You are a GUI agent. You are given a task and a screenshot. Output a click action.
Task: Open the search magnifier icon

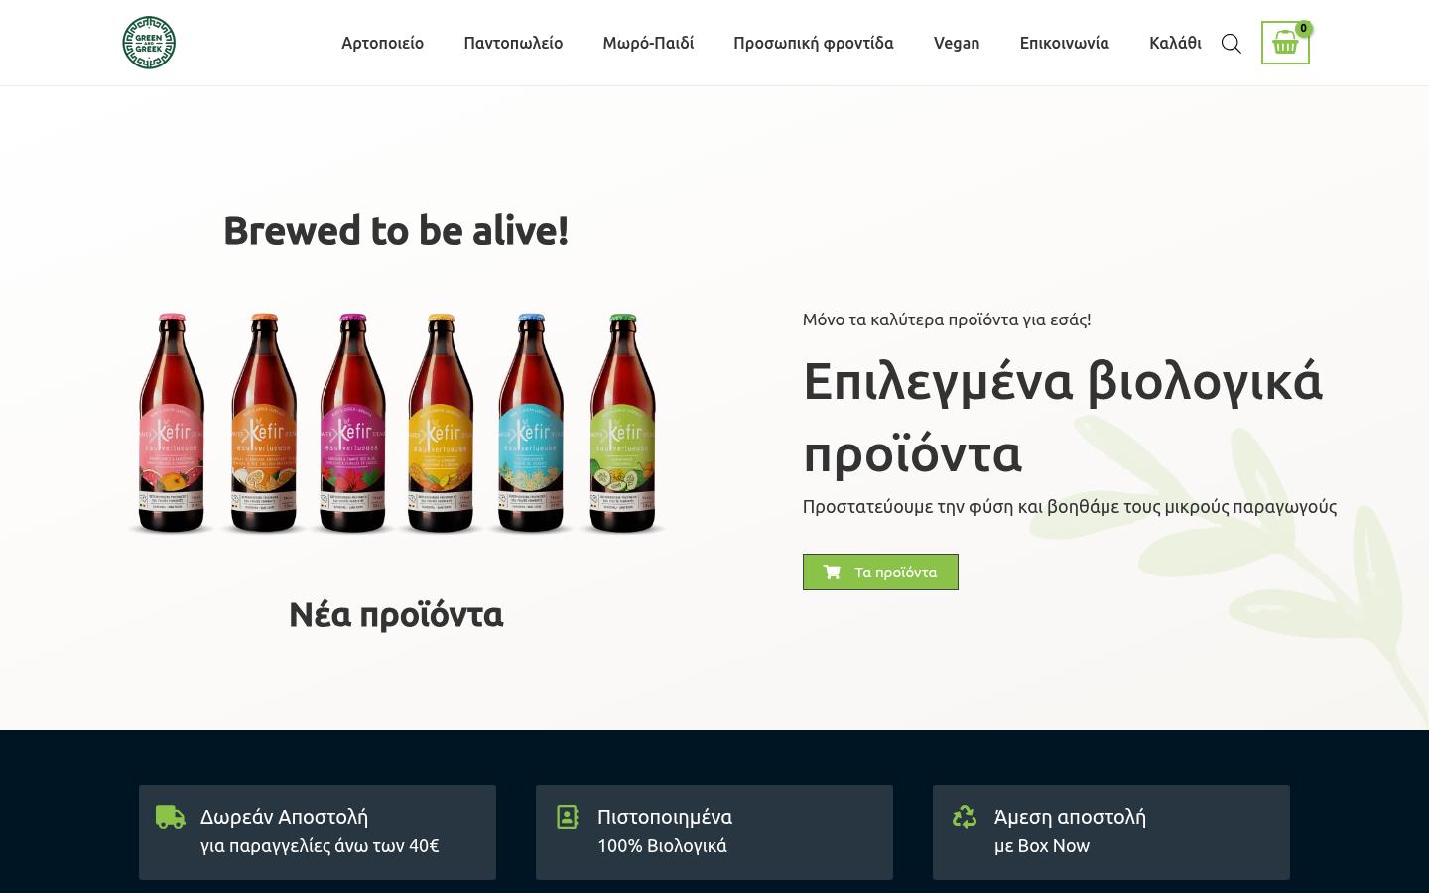click(x=1232, y=43)
